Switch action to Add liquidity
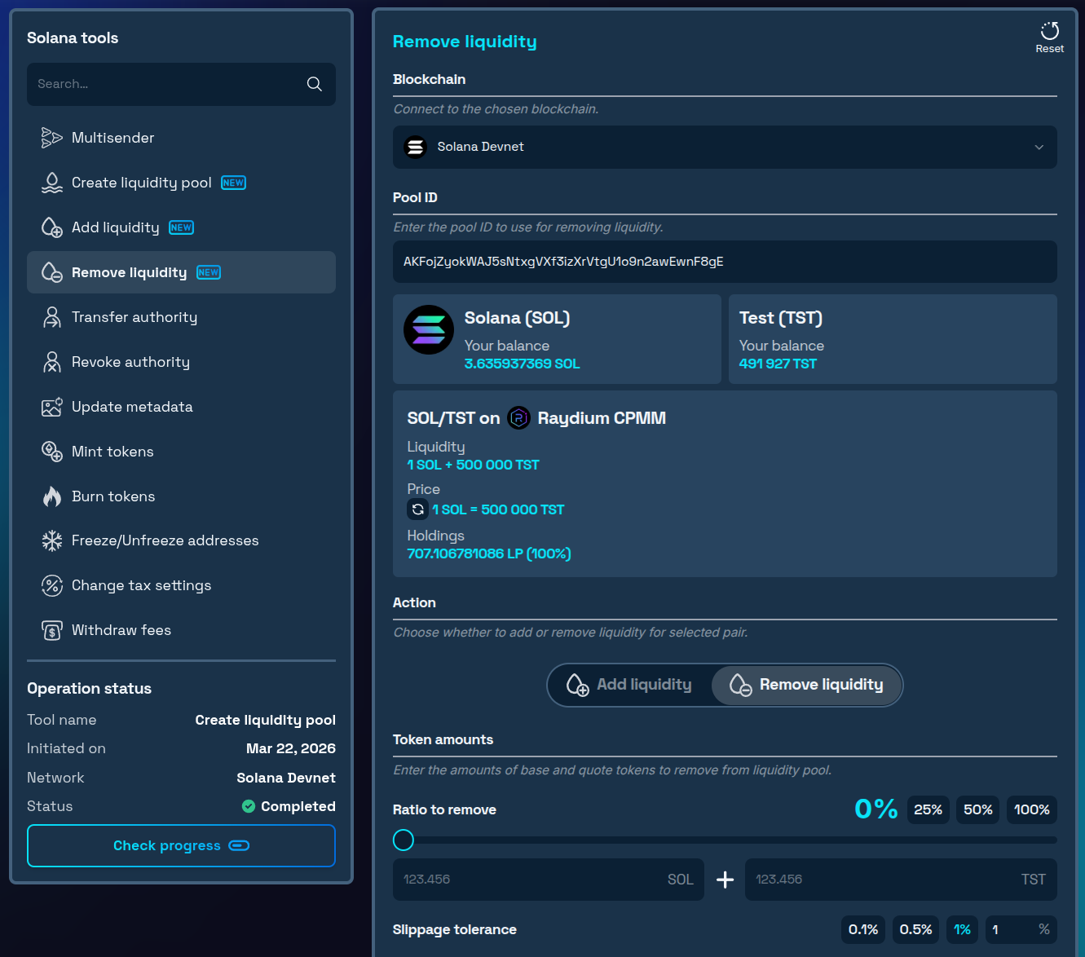The width and height of the screenshot is (1085, 957). (x=629, y=685)
